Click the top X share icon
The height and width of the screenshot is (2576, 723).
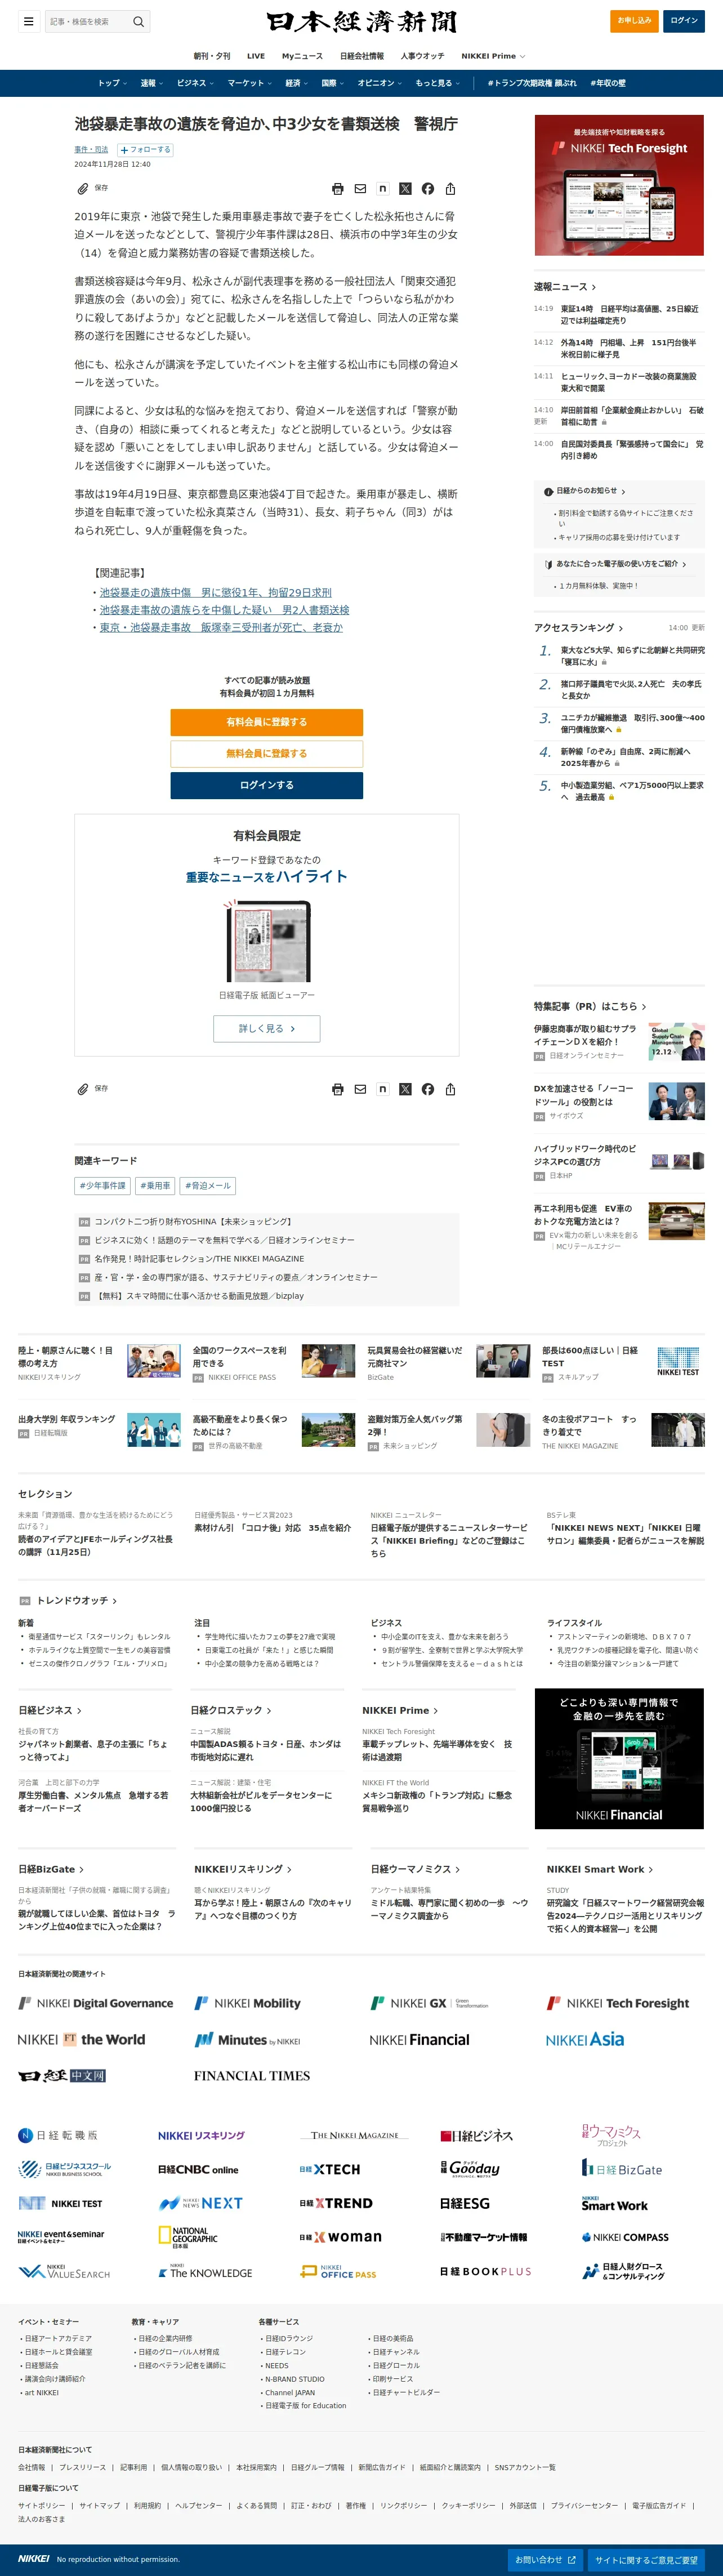coord(405,188)
